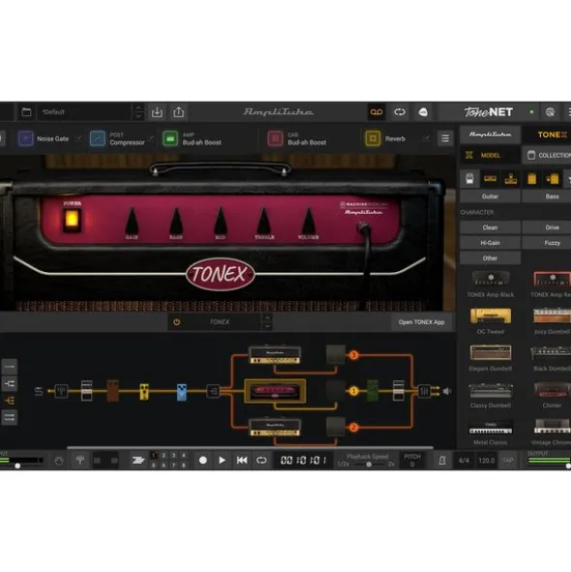Toggle the Reverb enable check
The width and height of the screenshot is (571, 572).
click(427, 138)
